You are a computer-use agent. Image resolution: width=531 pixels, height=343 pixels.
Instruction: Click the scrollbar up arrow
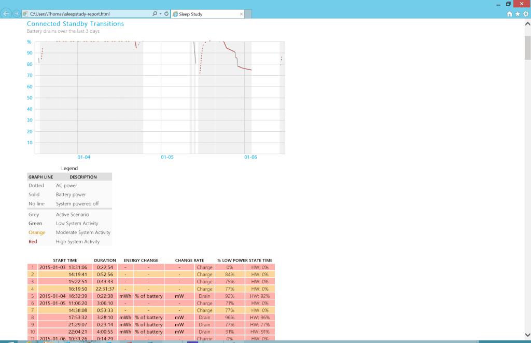coord(527,24)
